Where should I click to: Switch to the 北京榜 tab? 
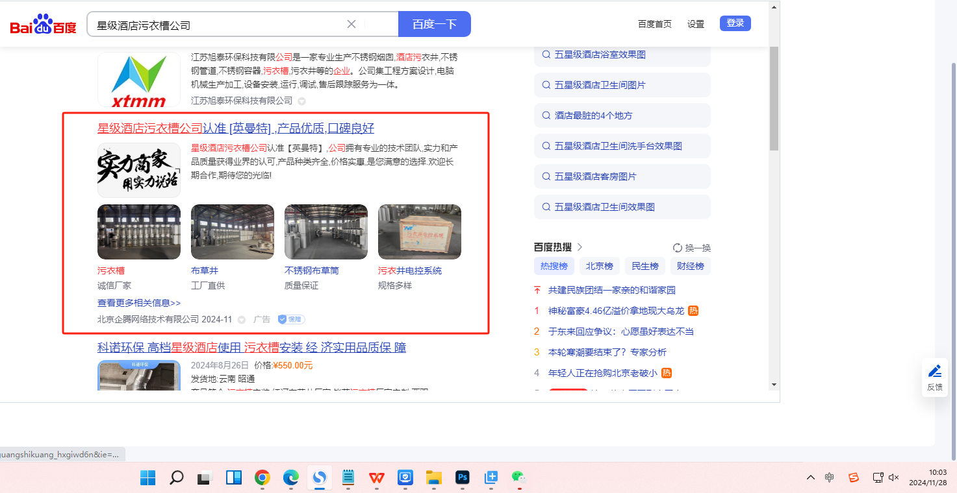[x=600, y=266]
